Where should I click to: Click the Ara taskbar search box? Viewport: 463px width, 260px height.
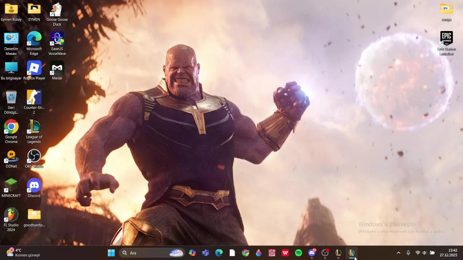pyautogui.click(x=152, y=253)
